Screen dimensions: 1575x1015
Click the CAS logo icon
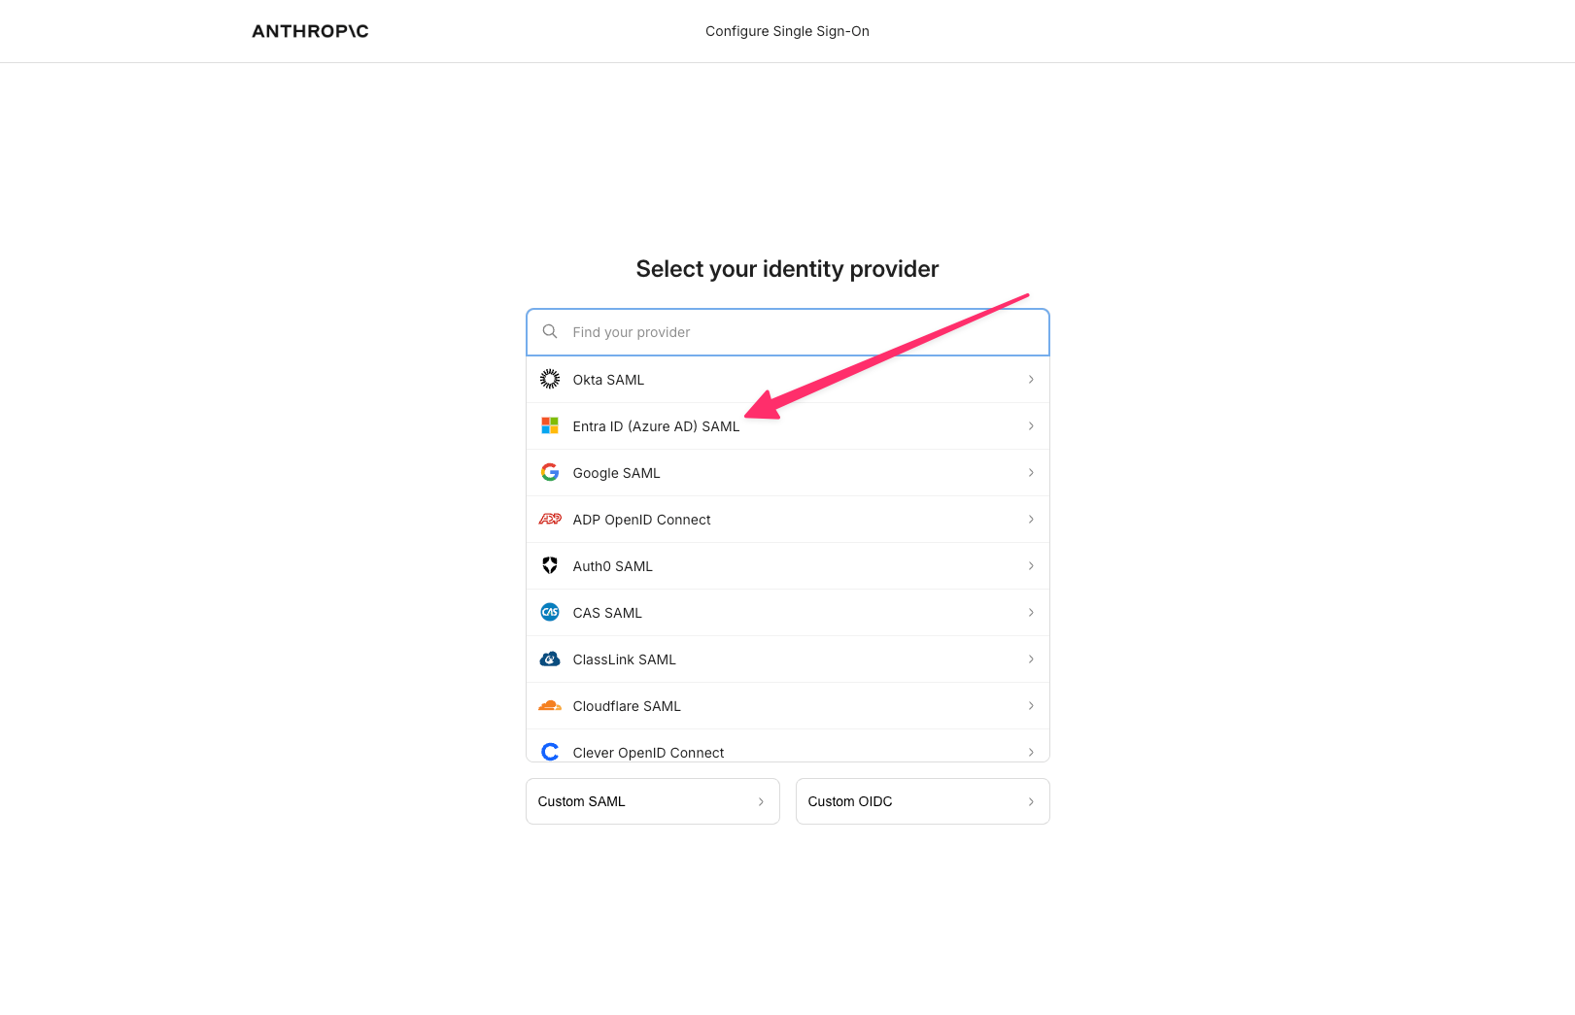pyautogui.click(x=550, y=612)
